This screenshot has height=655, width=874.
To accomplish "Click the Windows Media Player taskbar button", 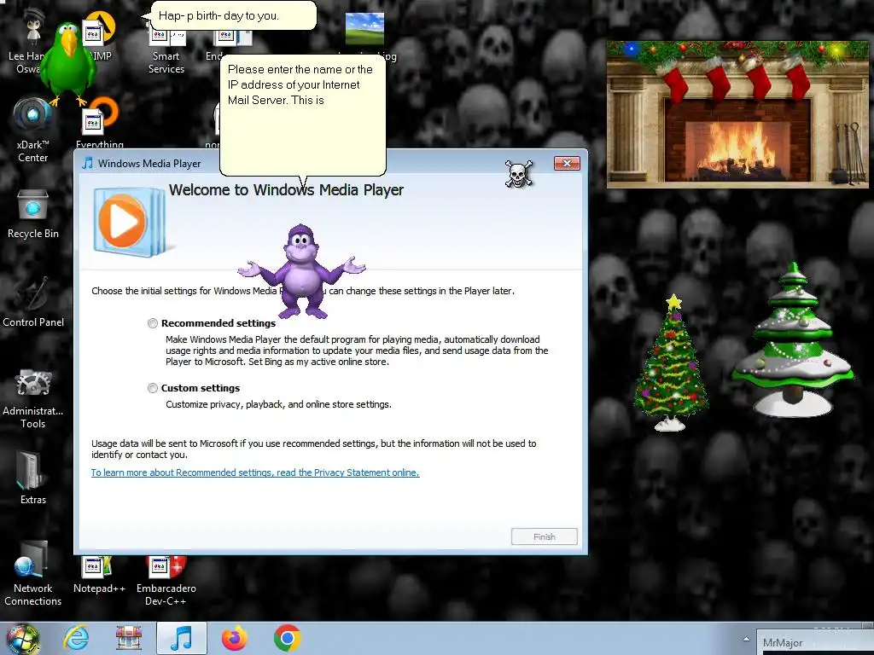I will (182, 638).
